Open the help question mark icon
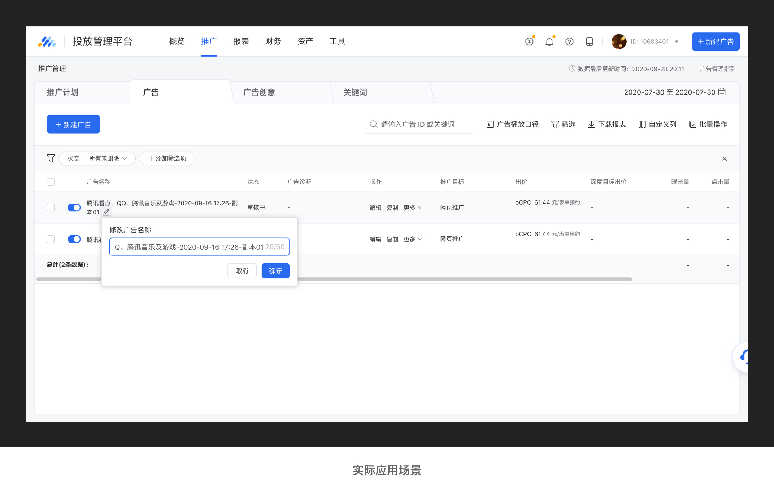Image resolution: width=774 pixels, height=498 pixels. click(x=569, y=42)
